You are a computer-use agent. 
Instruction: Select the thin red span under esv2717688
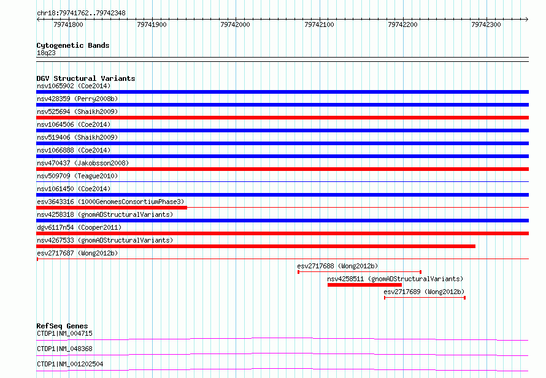point(360,272)
